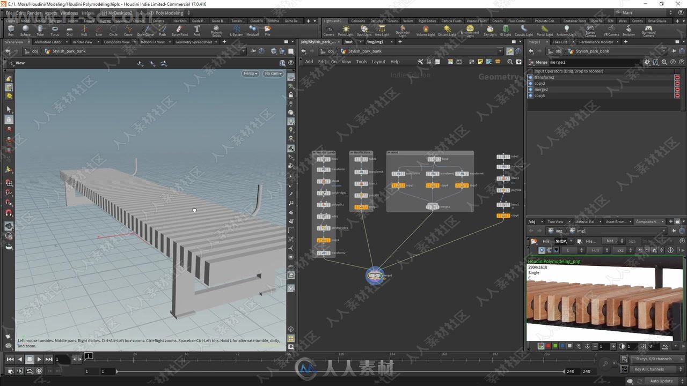Add a Camera from the shelf
Screen dimensions: 687x386
tap(328, 31)
